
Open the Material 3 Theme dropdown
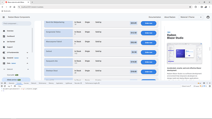(x=191, y=17)
